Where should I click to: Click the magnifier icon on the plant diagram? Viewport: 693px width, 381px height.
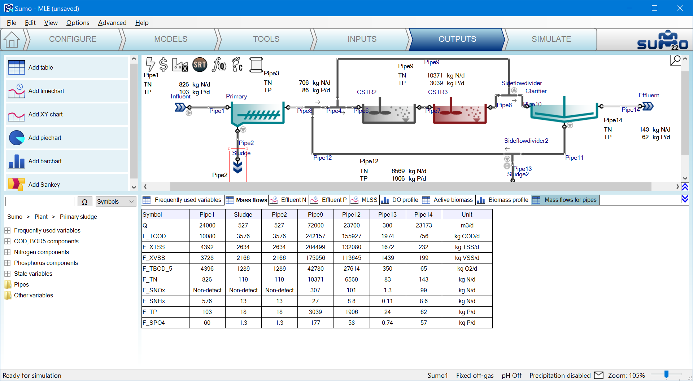click(x=675, y=60)
